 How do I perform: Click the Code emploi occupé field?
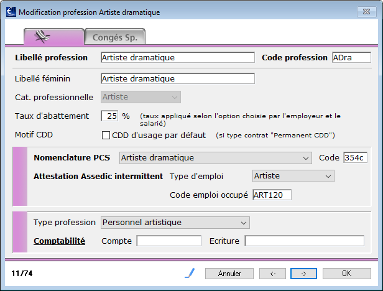click(272, 195)
